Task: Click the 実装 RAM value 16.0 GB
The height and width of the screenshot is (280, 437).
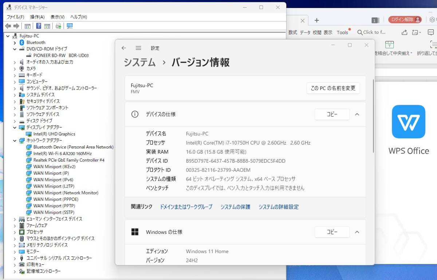Action: 216,152
